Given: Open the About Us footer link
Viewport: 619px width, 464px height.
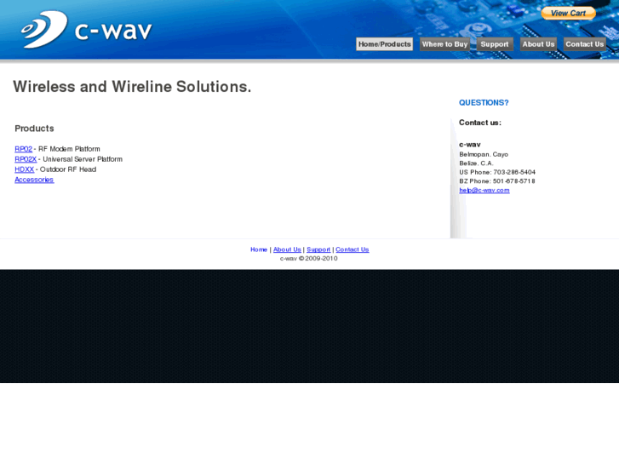Looking at the screenshot, I should pyautogui.click(x=287, y=249).
